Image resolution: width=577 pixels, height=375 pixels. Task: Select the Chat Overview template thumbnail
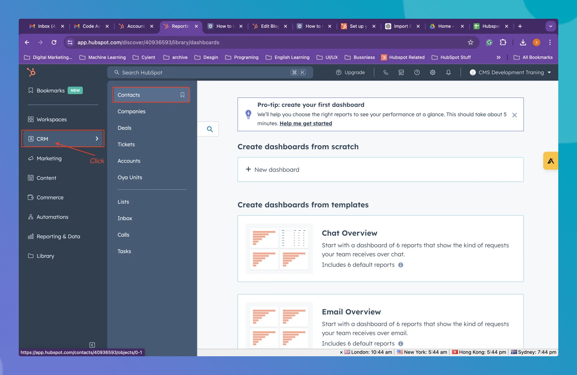pyautogui.click(x=279, y=249)
